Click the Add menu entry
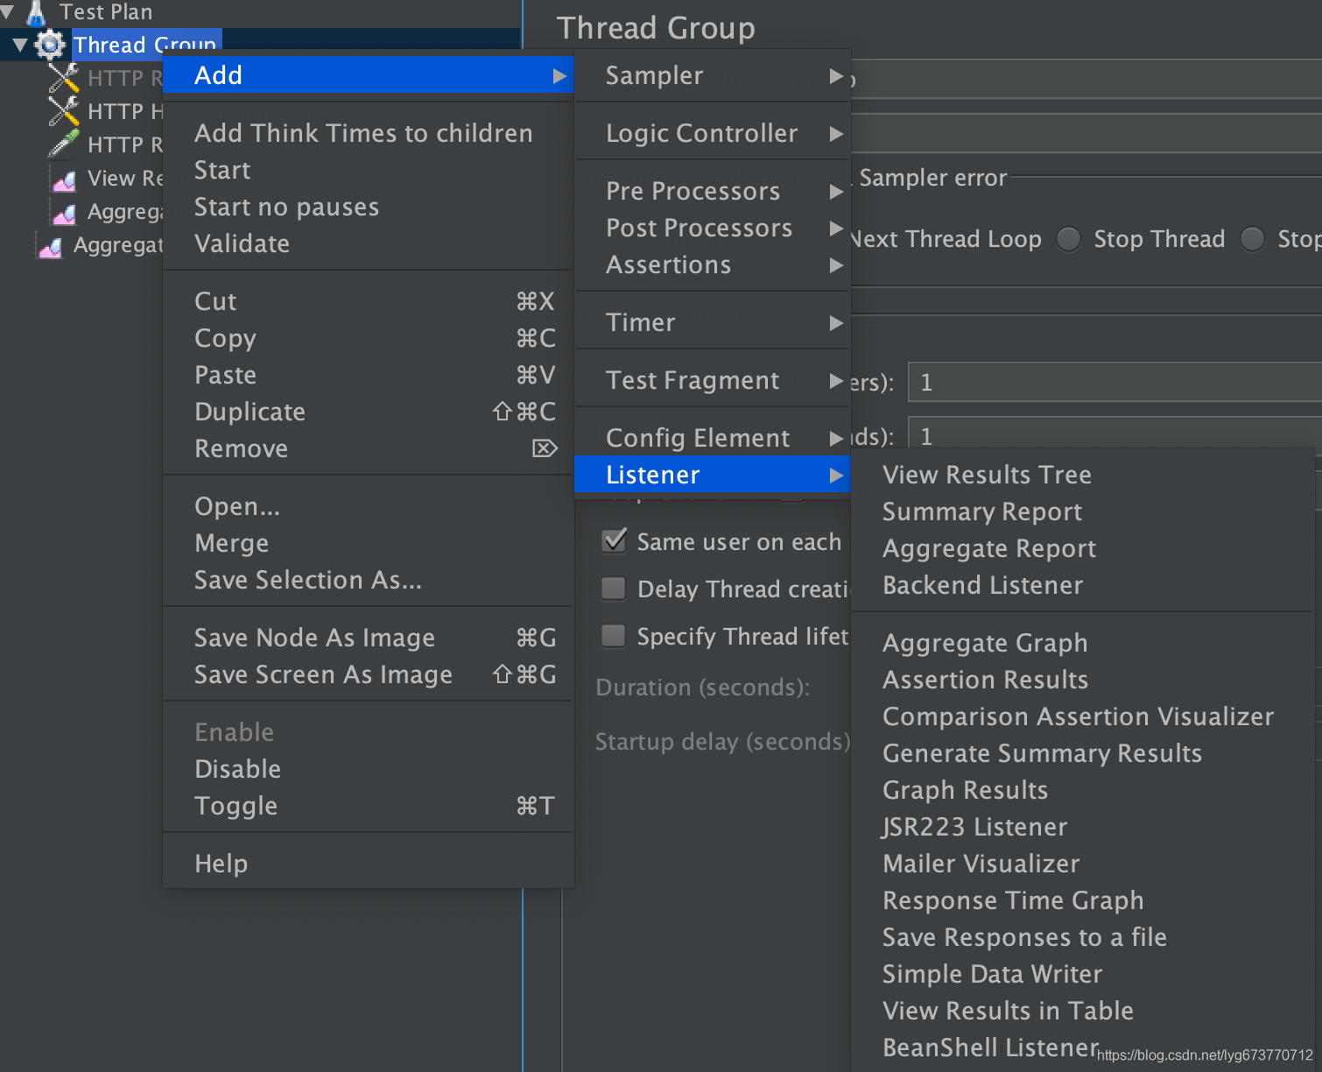 point(368,75)
